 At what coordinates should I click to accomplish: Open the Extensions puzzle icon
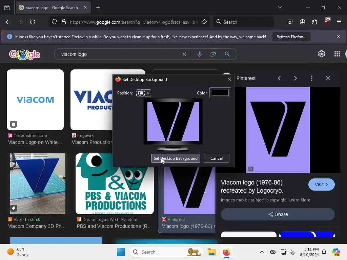pyautogui.click(x=314, y=22)
